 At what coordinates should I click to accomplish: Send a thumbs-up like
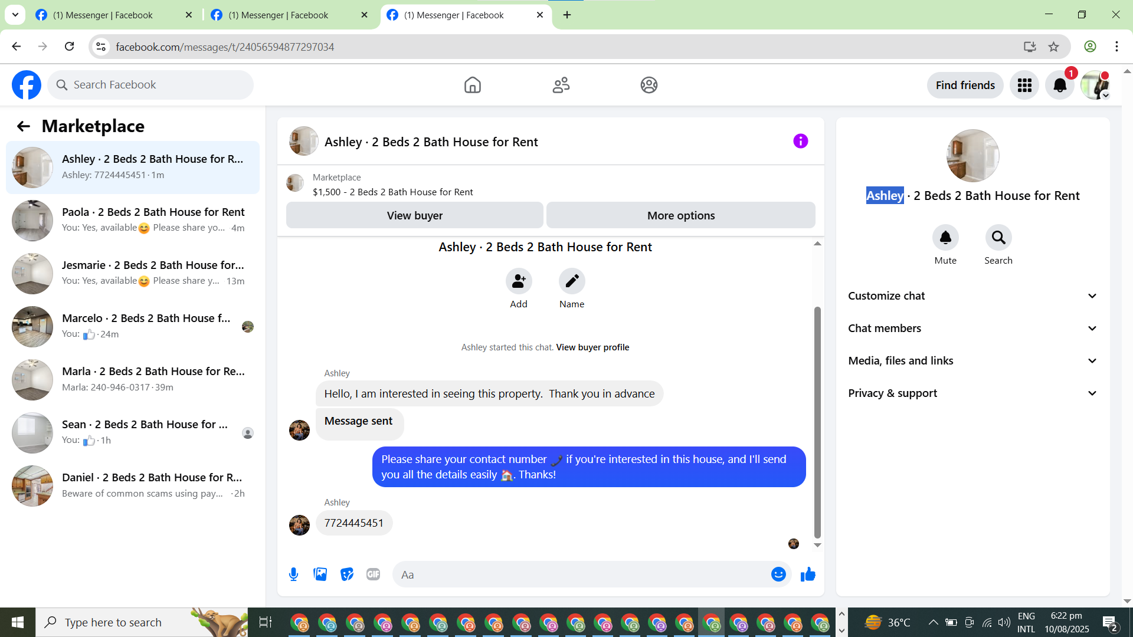(x=808, y=574)
